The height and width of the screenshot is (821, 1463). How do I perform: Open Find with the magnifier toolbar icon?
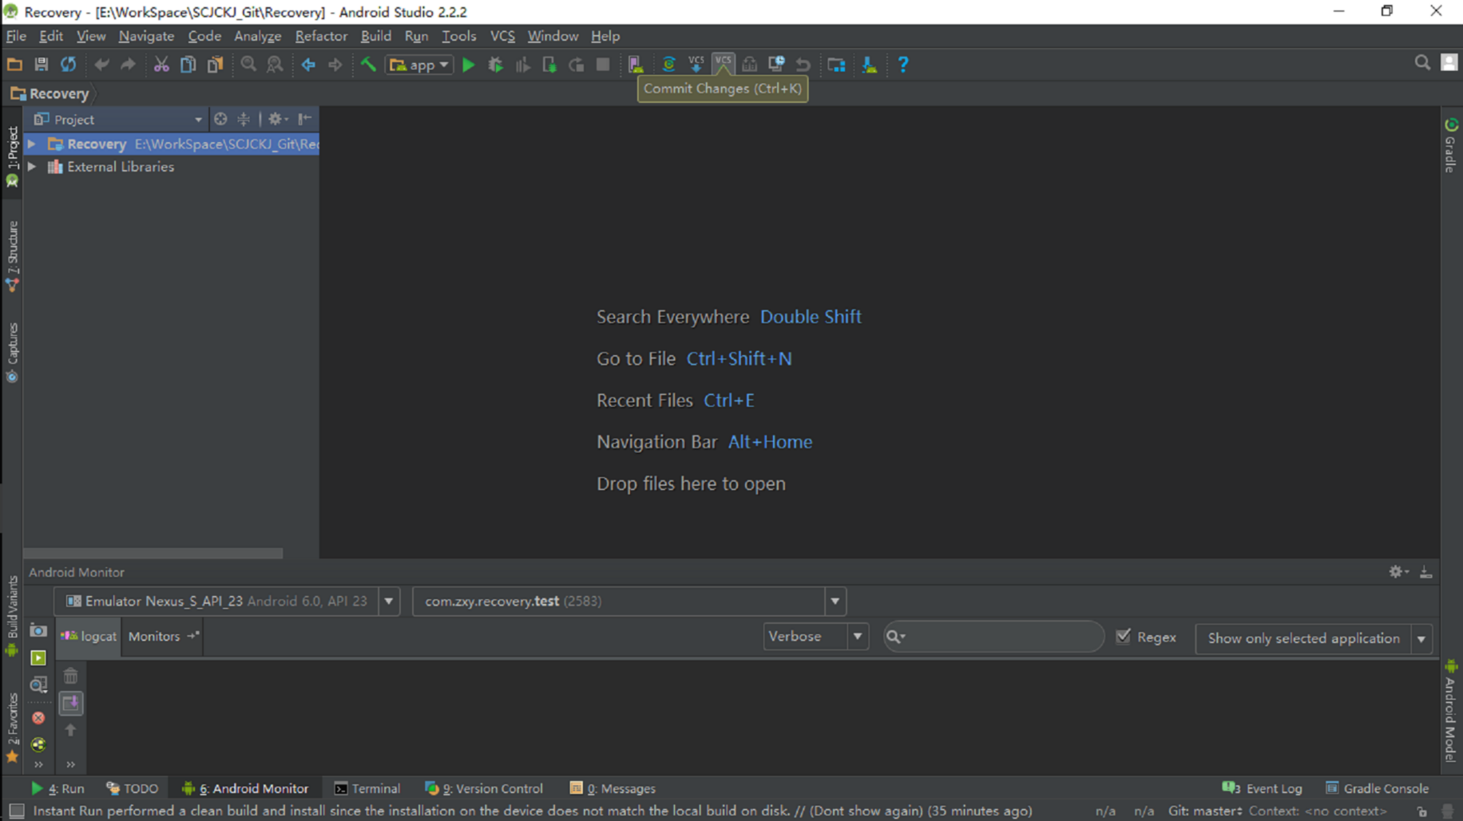click(x=248, y=65)
